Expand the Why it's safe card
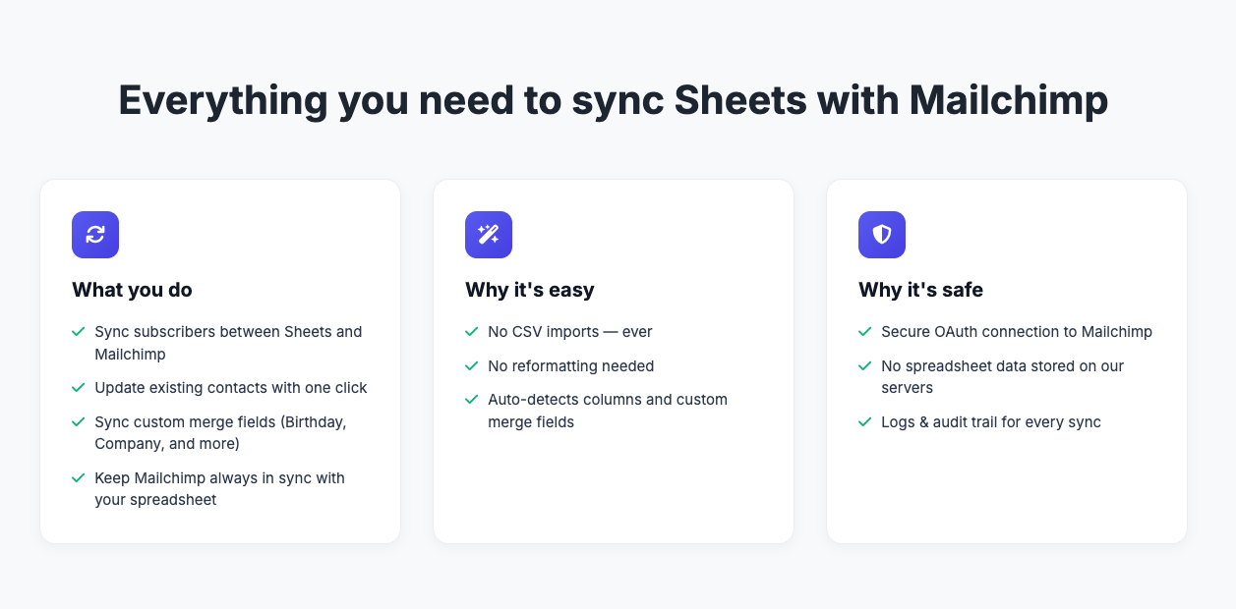 point(1006,360)
